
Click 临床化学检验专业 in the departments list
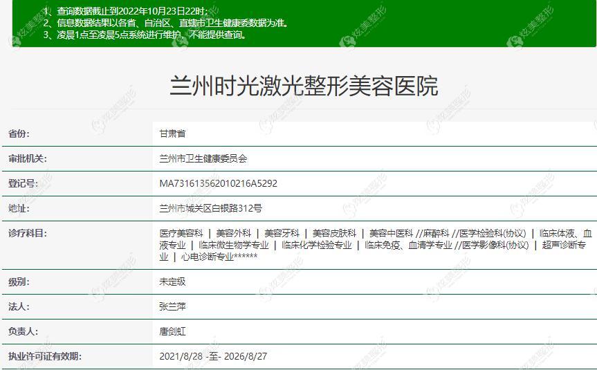316,245
